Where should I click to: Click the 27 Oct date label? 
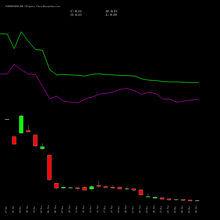click(x=6, y=209)
